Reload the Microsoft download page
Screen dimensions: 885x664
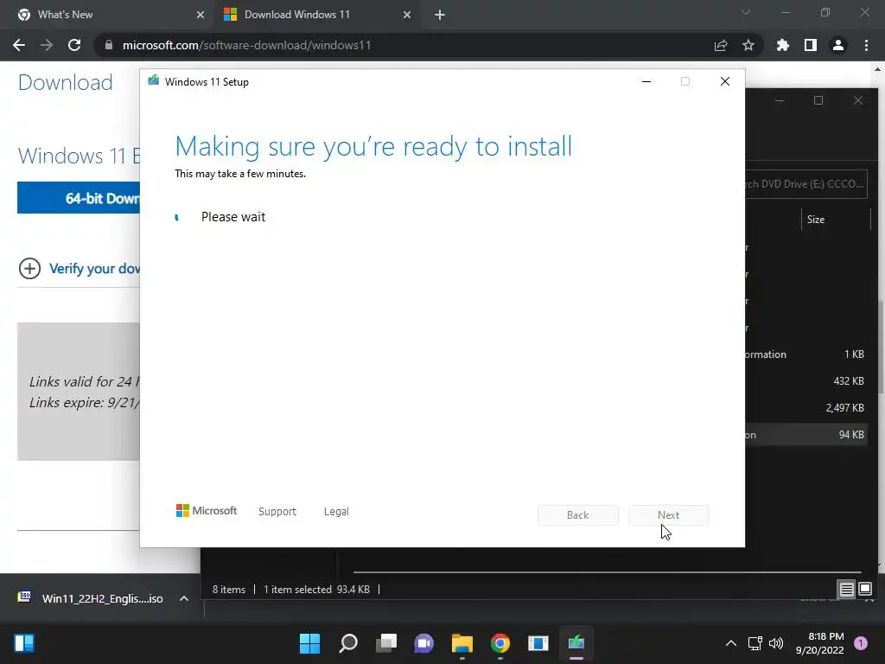74,45
